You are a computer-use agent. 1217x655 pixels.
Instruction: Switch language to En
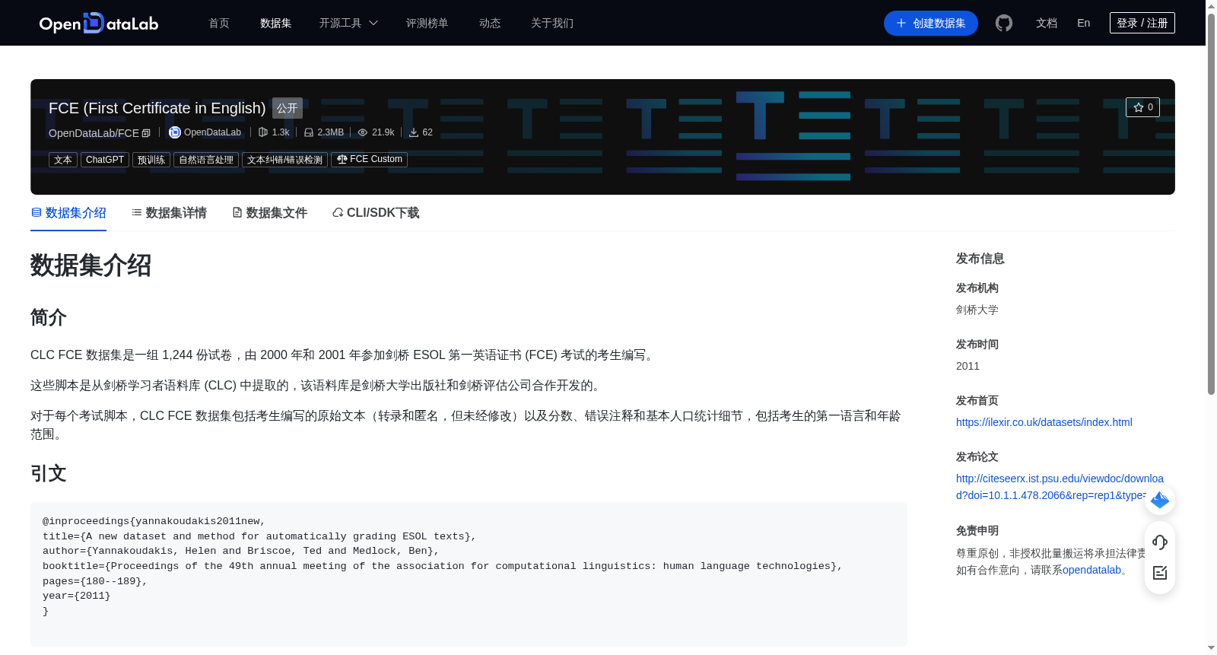click(x=1083, y=23)
